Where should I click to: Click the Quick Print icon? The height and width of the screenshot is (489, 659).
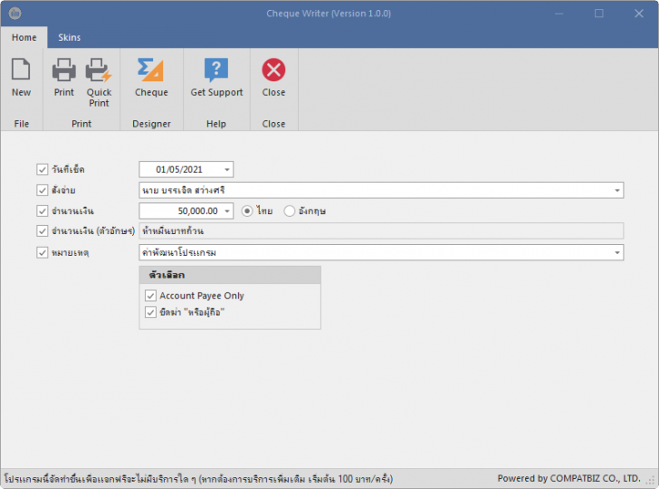[99, 70]
